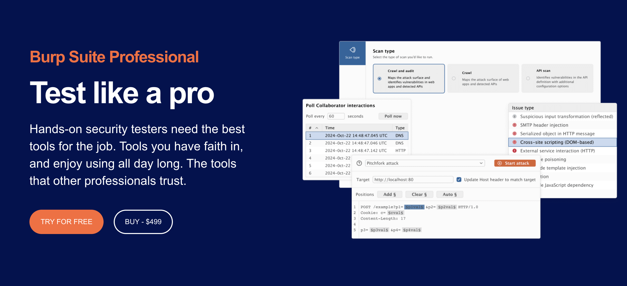
Task: Choose the API scan radio button
Action: [x=528, y=78]
